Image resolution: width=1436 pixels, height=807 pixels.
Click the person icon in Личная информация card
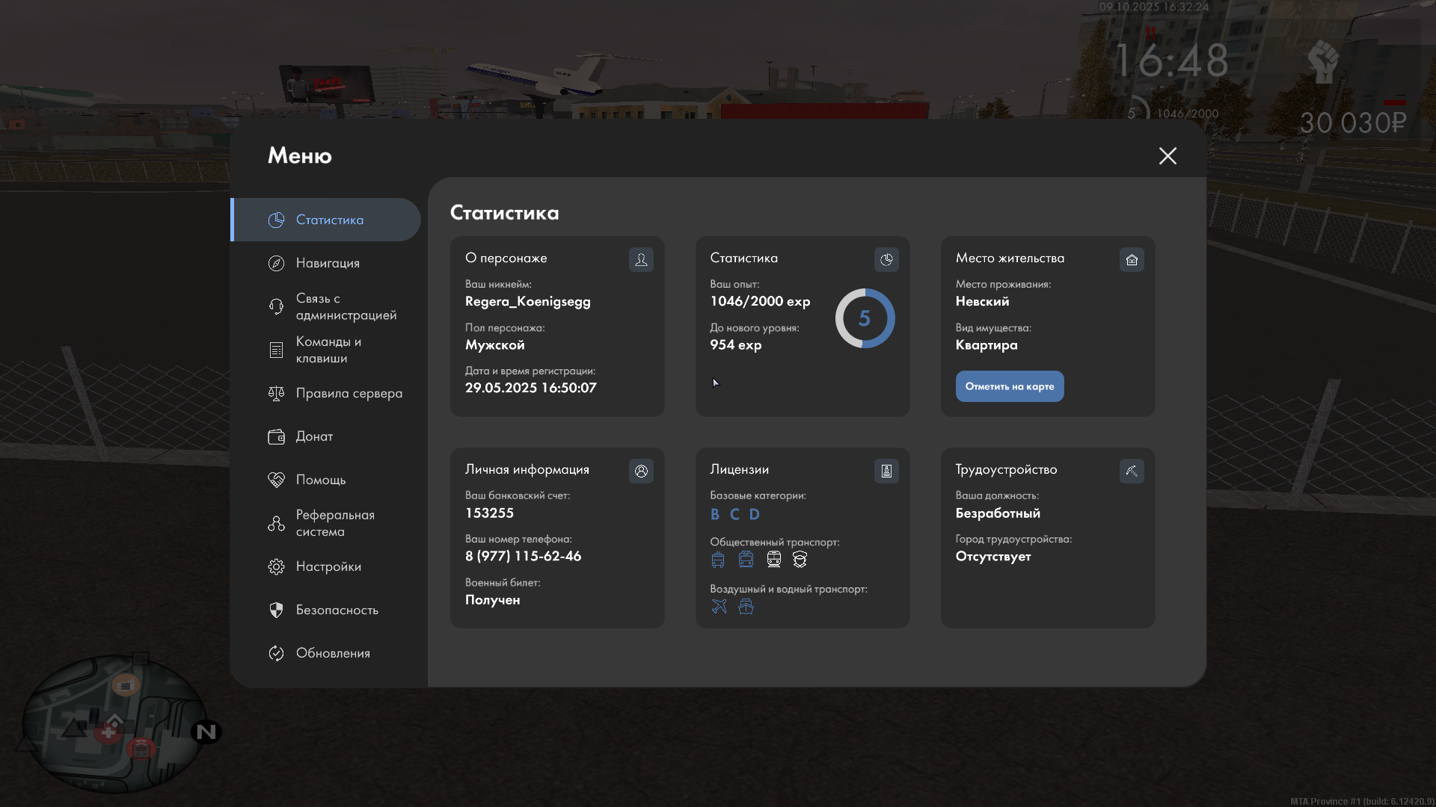641,471
